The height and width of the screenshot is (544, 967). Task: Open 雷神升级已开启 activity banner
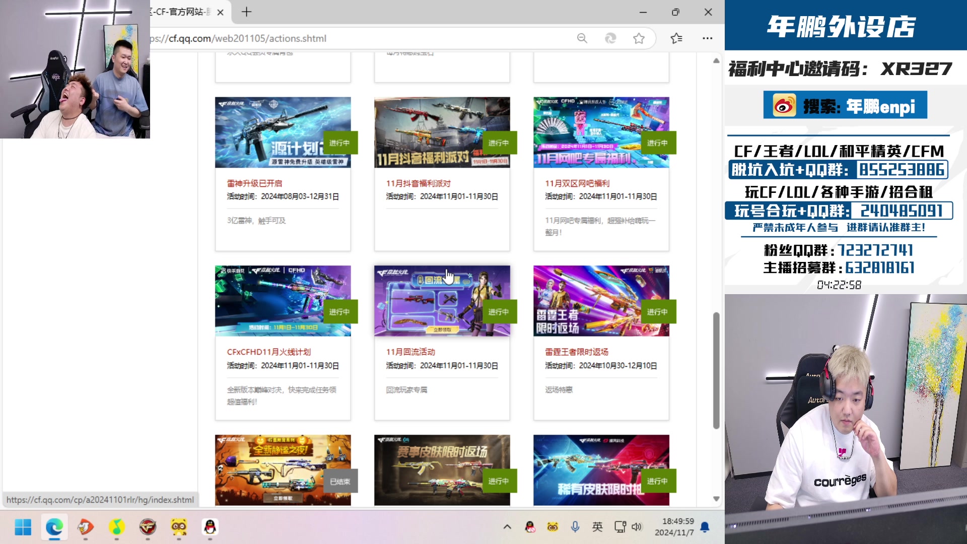[x=283, y=132]
